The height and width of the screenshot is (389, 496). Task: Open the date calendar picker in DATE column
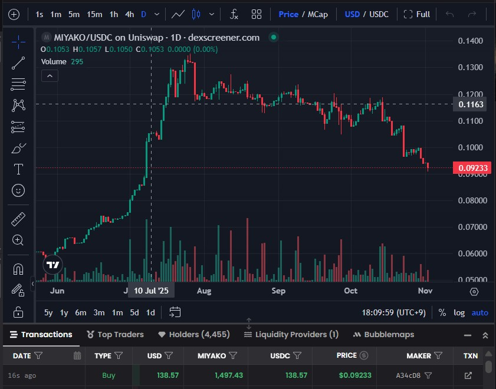click(77, 356)
